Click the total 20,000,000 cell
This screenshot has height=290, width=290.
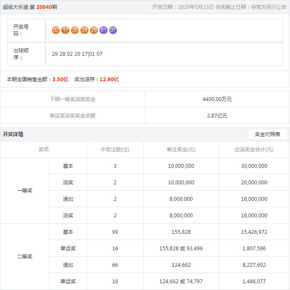(x=254, y=182)
